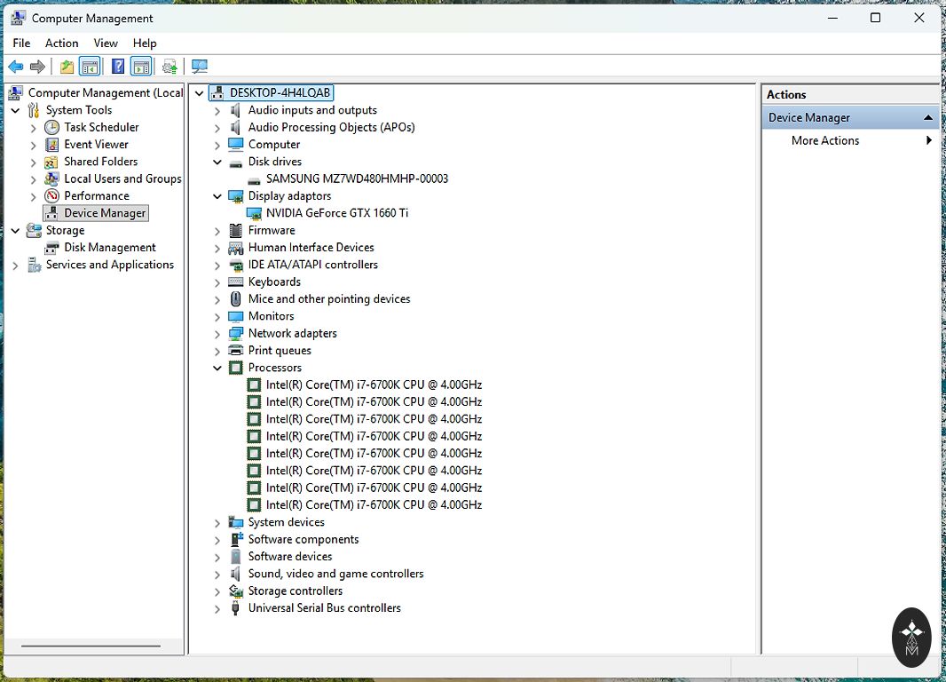Expand the Network adapters category
Screen dimensions: 946x682
(217, 334)
